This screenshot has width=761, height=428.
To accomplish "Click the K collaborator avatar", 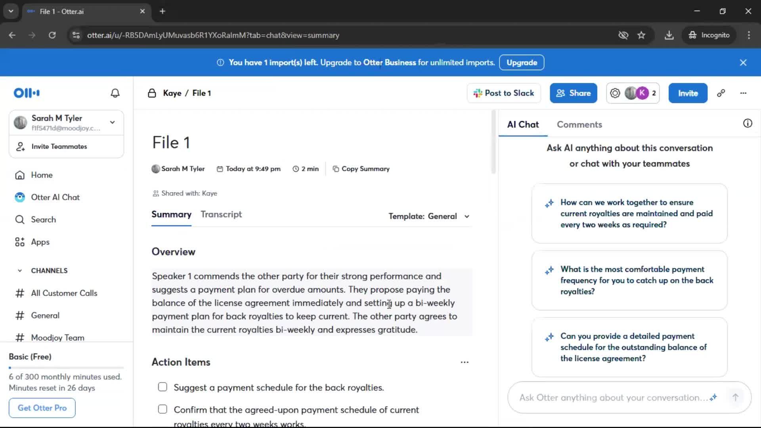I will [642, 93].
